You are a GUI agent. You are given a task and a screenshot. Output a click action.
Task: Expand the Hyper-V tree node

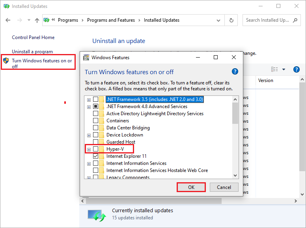89,150
